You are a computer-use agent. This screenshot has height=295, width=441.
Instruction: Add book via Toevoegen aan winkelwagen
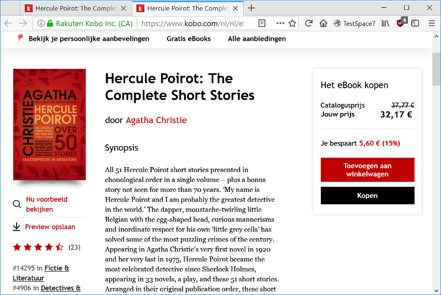tap(367, 170)
